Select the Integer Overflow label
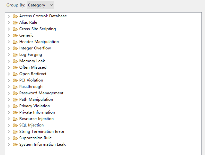Viewport: 205px width, 155px height. pos(35,48)
